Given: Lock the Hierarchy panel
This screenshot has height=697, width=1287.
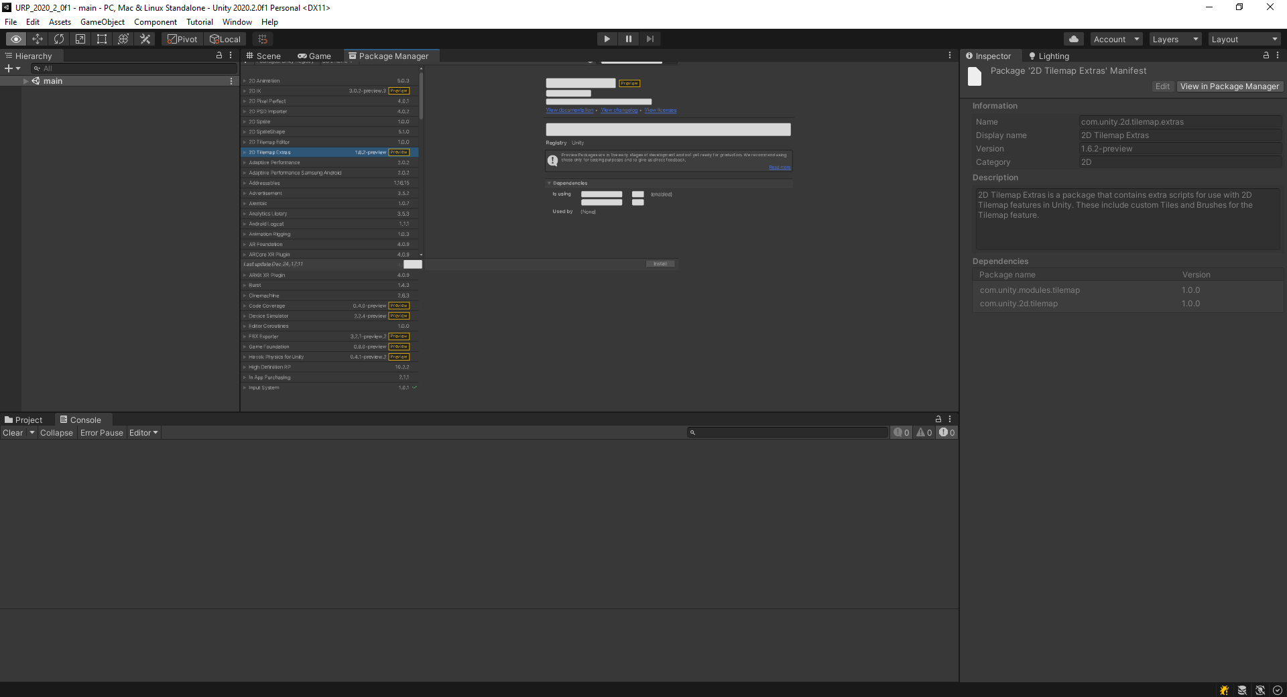Looking at the screenshot, I should click(x=219, y=56).
